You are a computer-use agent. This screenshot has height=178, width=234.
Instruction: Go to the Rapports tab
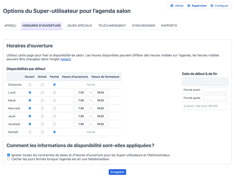(x=169, y=26)
